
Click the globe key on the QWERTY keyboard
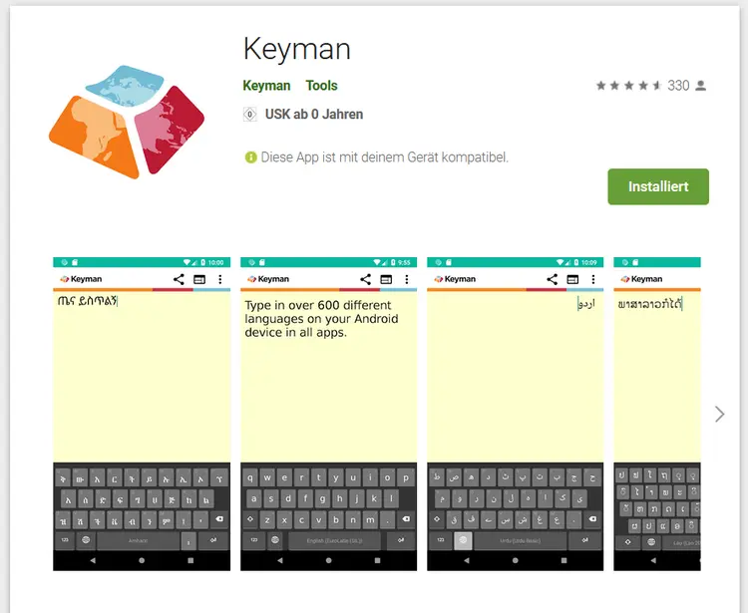(x=273, y=540)
